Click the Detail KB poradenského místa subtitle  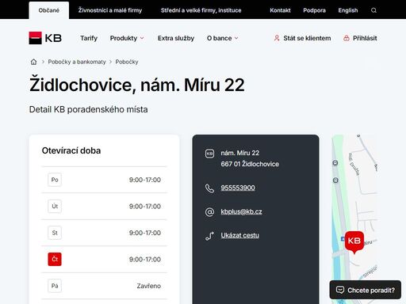coord(88,109)
